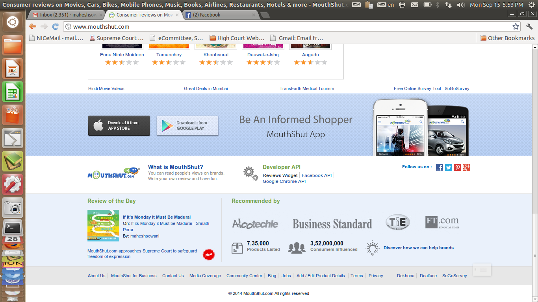Viewport: 538px width, 302px height.
Task: Open Great Deals in Mumbai link
Action: pos(206,88)
